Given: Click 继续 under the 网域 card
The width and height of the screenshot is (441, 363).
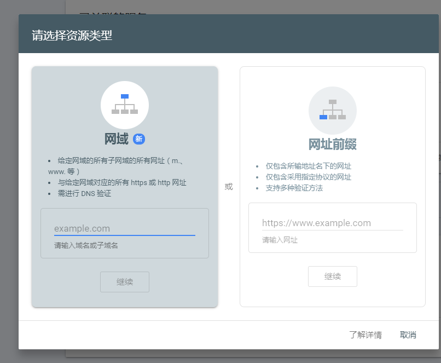Looking at the screenshot, I should (124, 281).
